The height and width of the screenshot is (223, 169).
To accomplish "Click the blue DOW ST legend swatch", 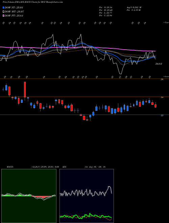I will (x=3, y=7).
